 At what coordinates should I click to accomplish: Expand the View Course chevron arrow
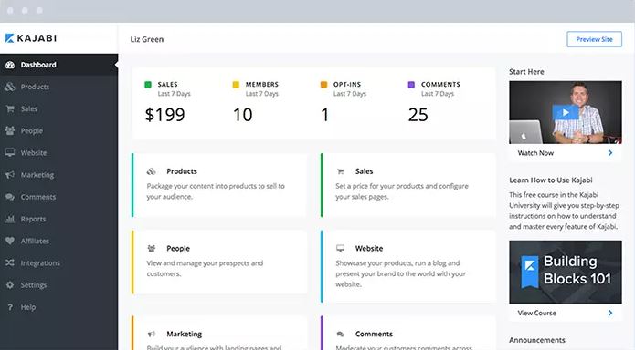610,313
